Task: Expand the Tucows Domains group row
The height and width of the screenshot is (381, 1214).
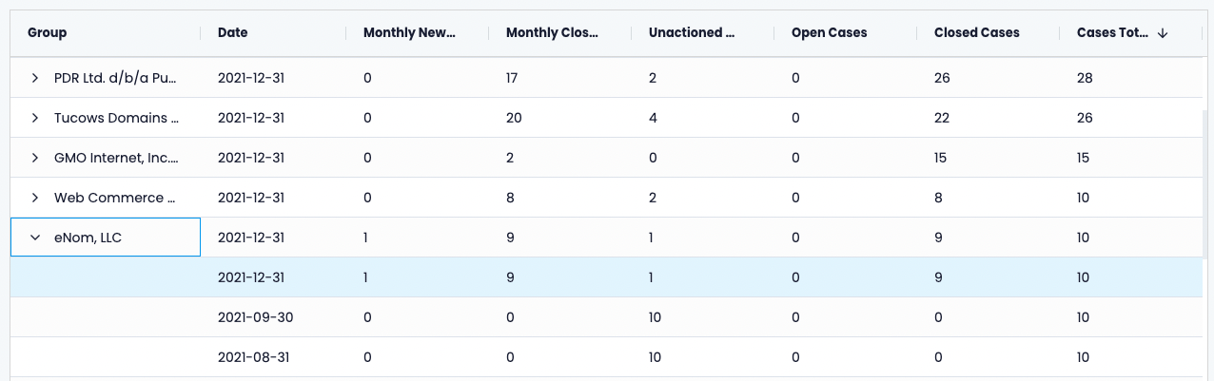Action: point(35,118)
